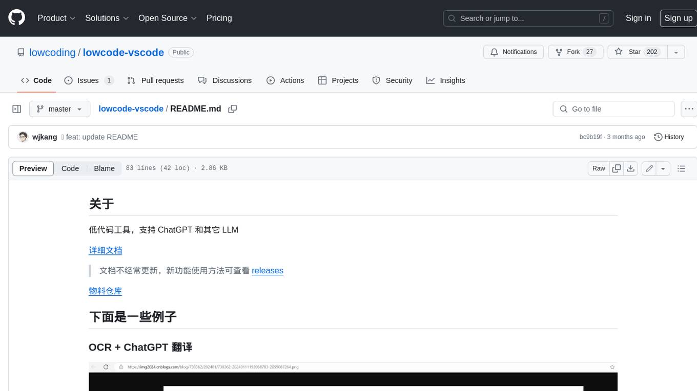This screenshot has height=391, width=697.
Task: Copy the file path icon
Action: (x=232, y=109)
